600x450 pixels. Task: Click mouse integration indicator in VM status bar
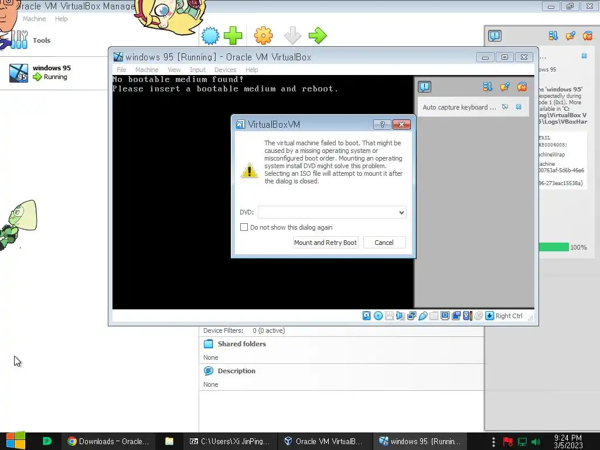click(478, 316)
